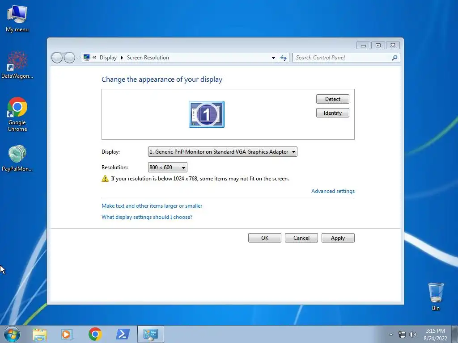Screen dimensions: 458x343
Task: Click the refresh button in address bar
Action: (283, 58)
